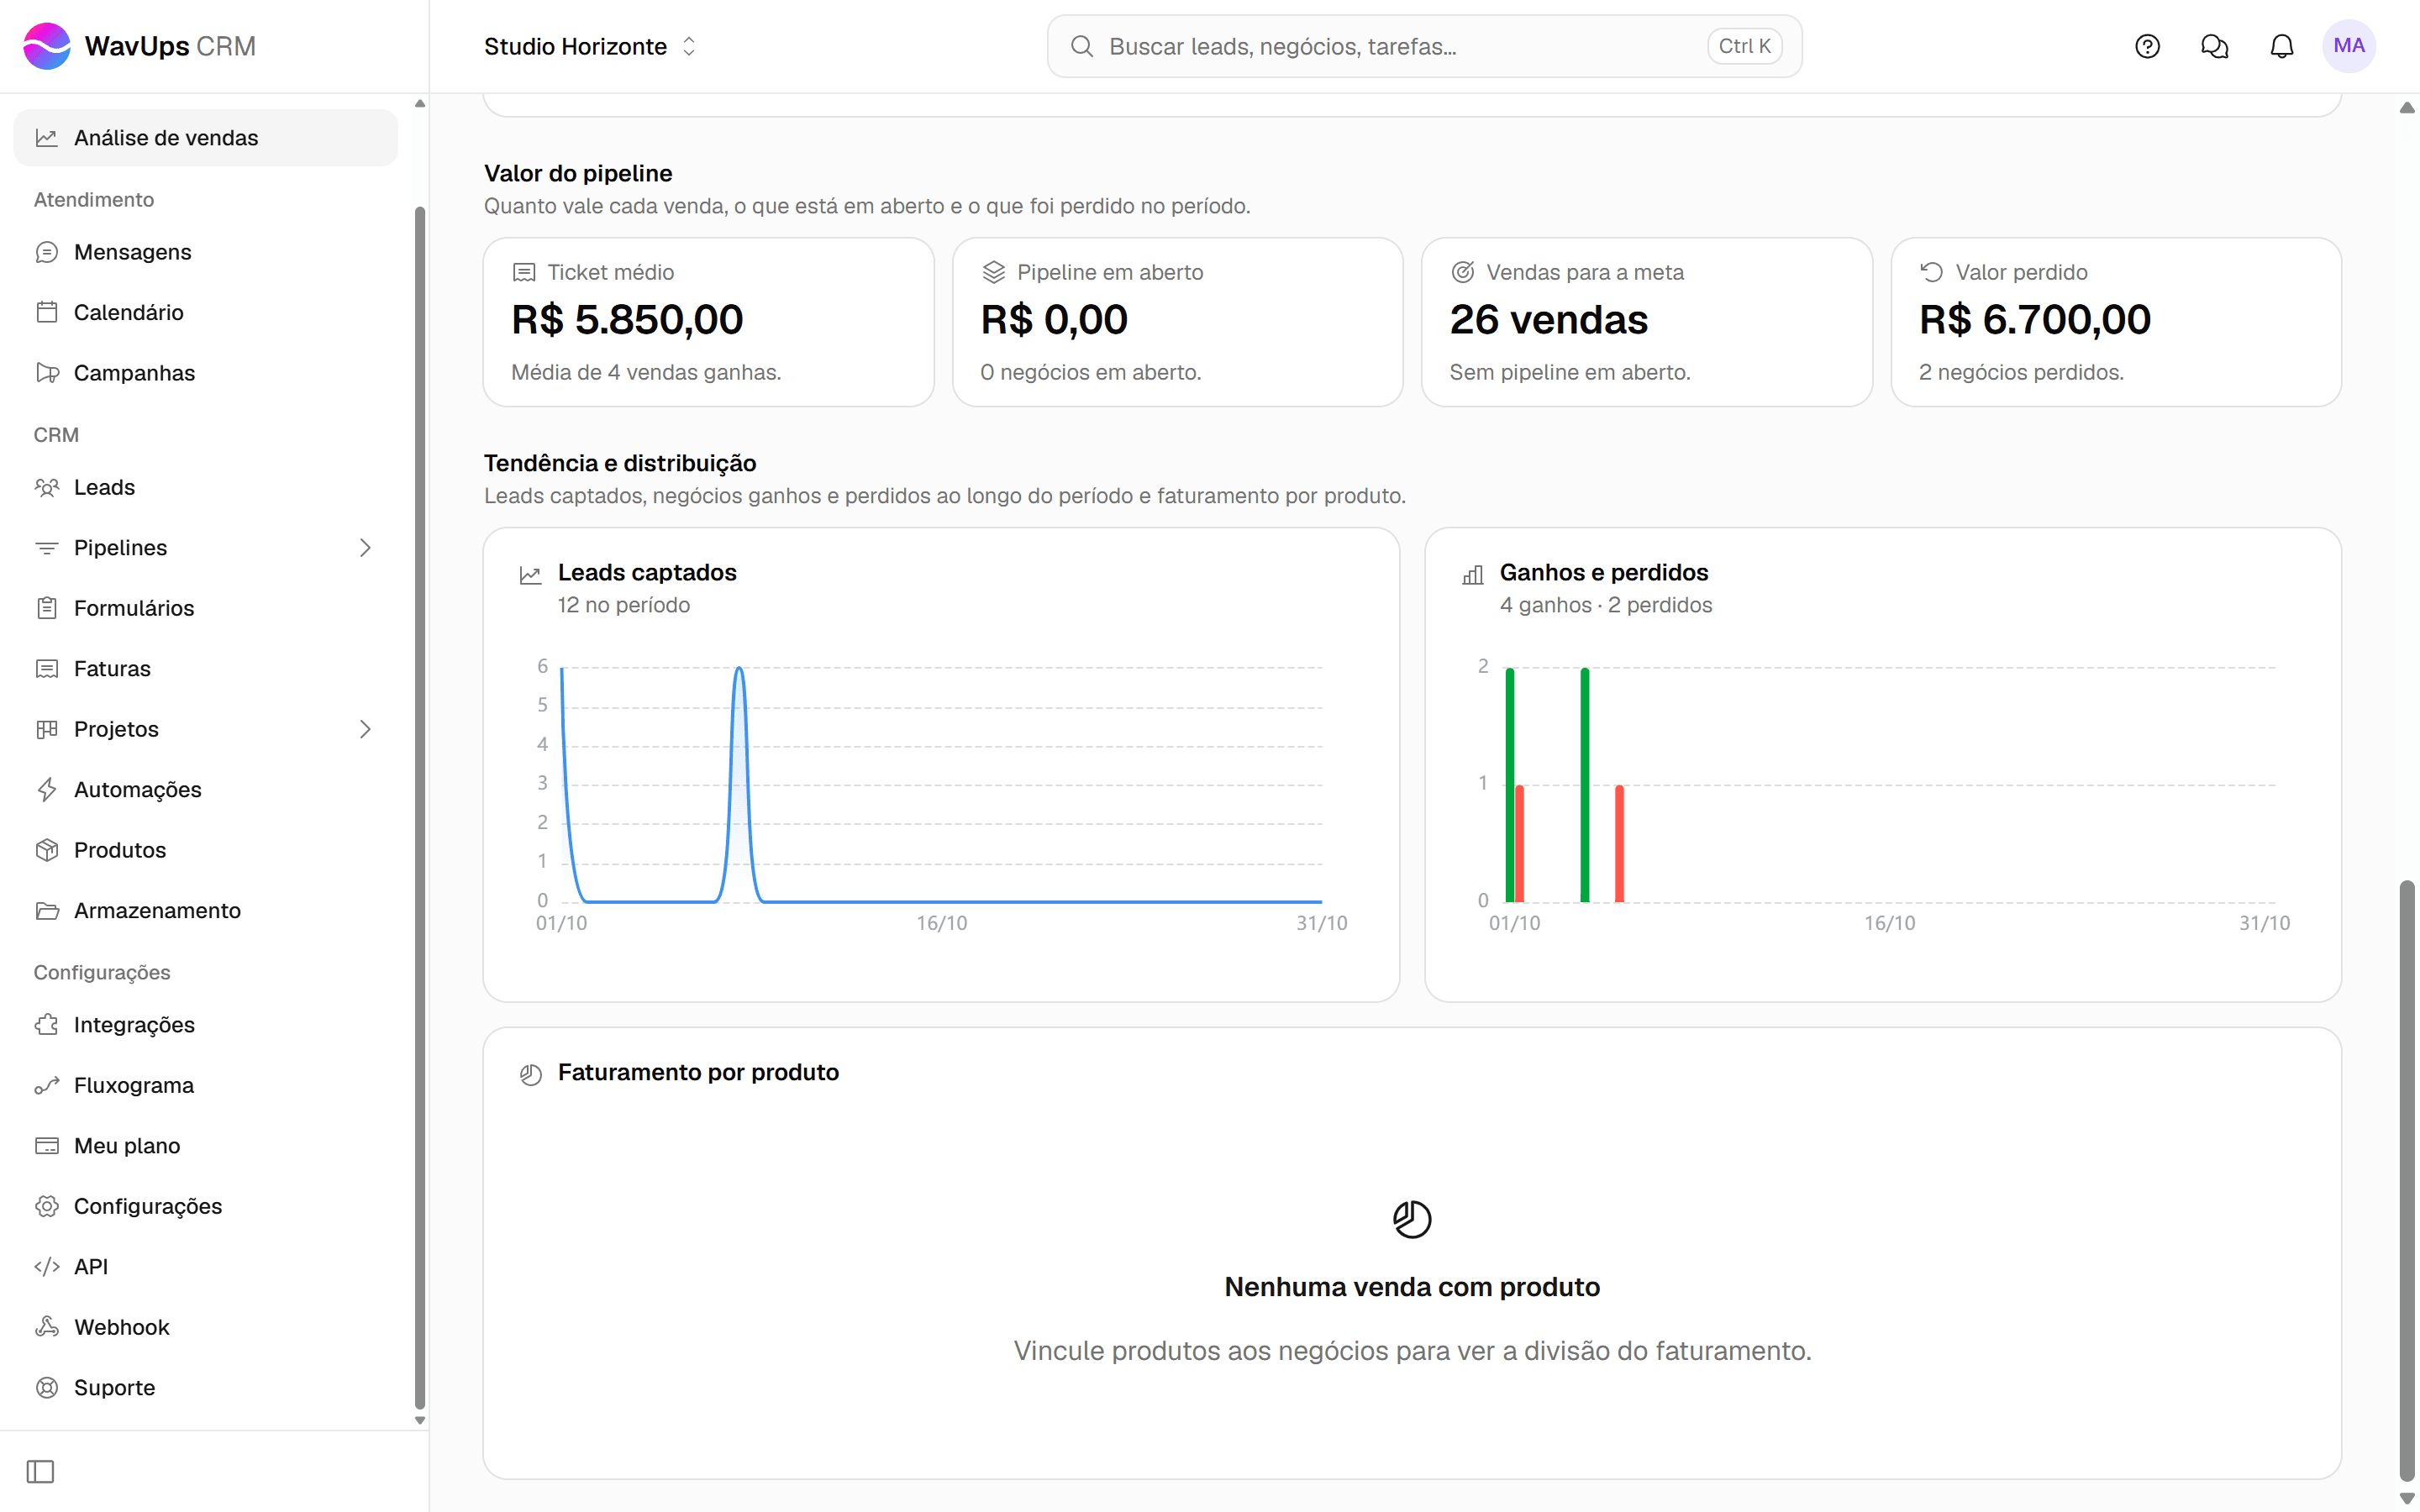Open the MA user avatar menu
Viewport: 2420px width, 1512px height.
(x=2348, y=46)
